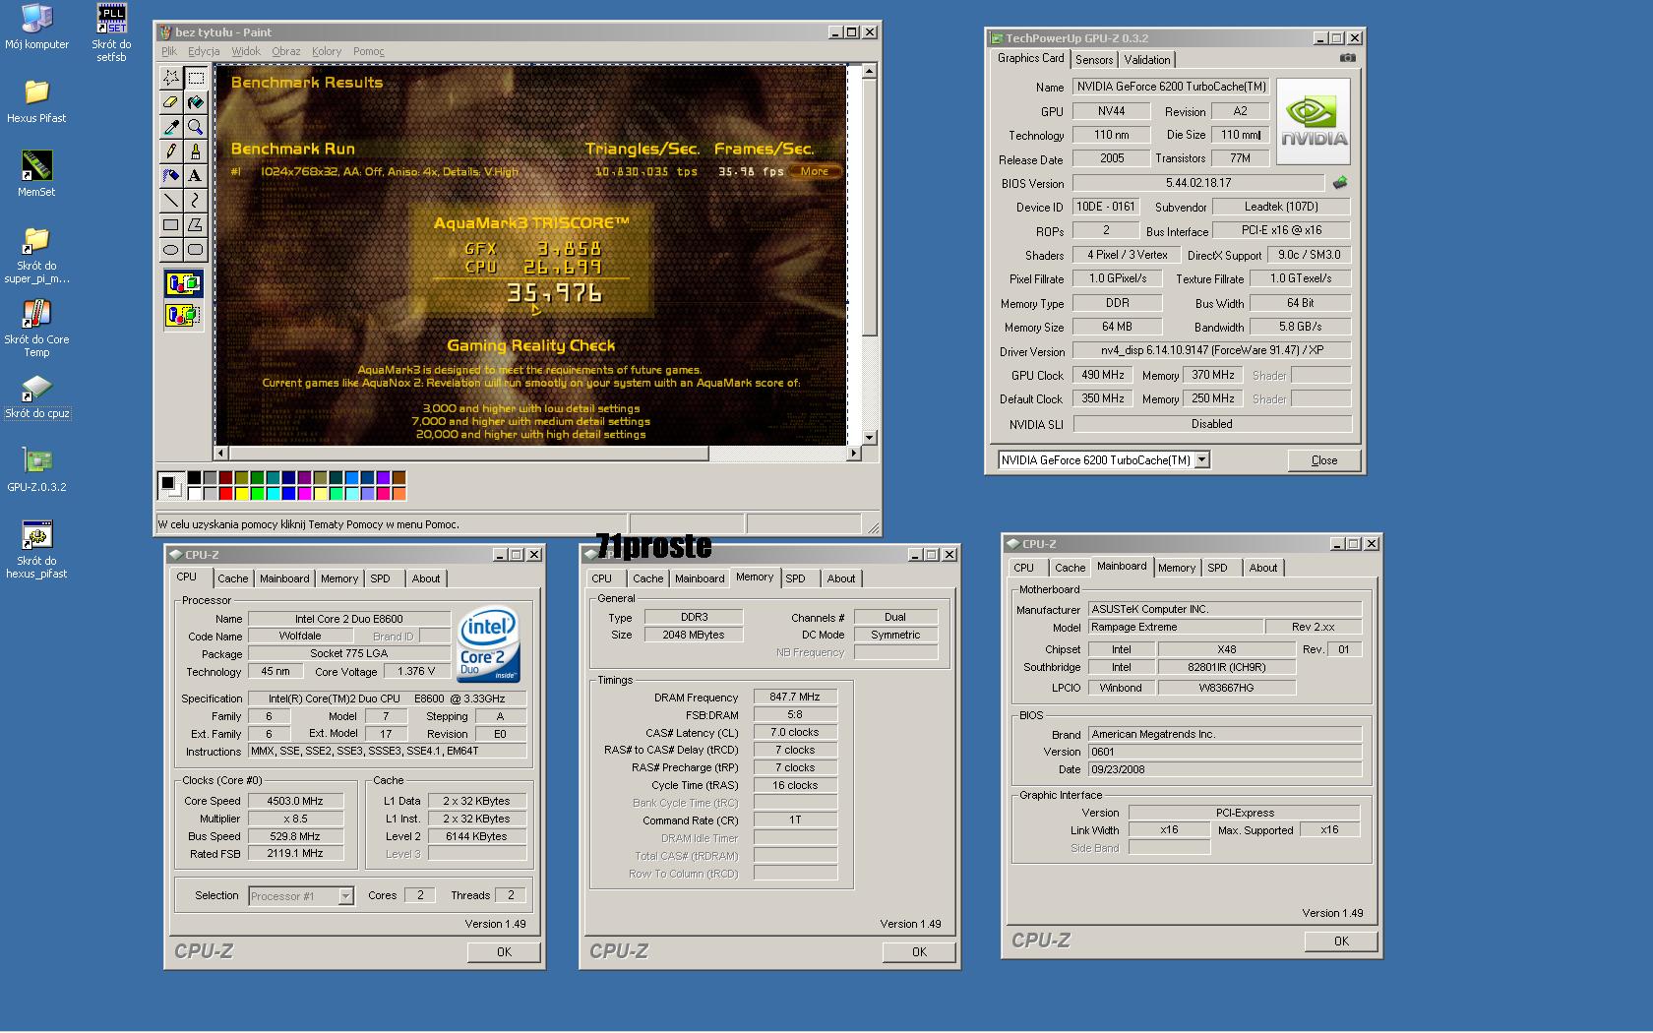Open the Widok menu in Paint
1653x1033 pixels.
(x=246, y=51)
